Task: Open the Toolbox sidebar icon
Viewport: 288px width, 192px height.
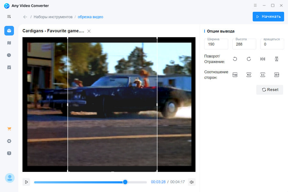Action: [x=9, y=31]
